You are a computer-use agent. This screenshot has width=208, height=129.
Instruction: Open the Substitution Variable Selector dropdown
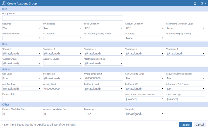144,99
